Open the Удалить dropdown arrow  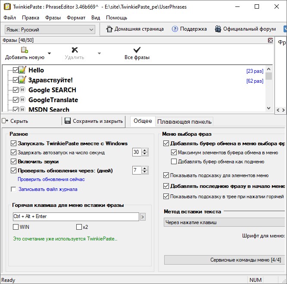(99, 53)
